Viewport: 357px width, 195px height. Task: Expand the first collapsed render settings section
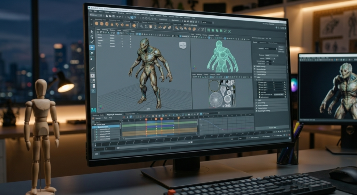(x=255, y=66)
